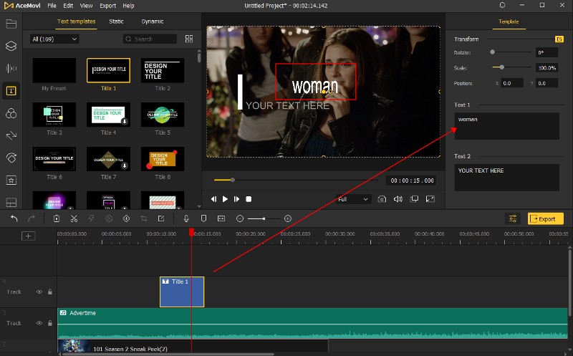Open the Audio sidebar panel

click(11, 68)
